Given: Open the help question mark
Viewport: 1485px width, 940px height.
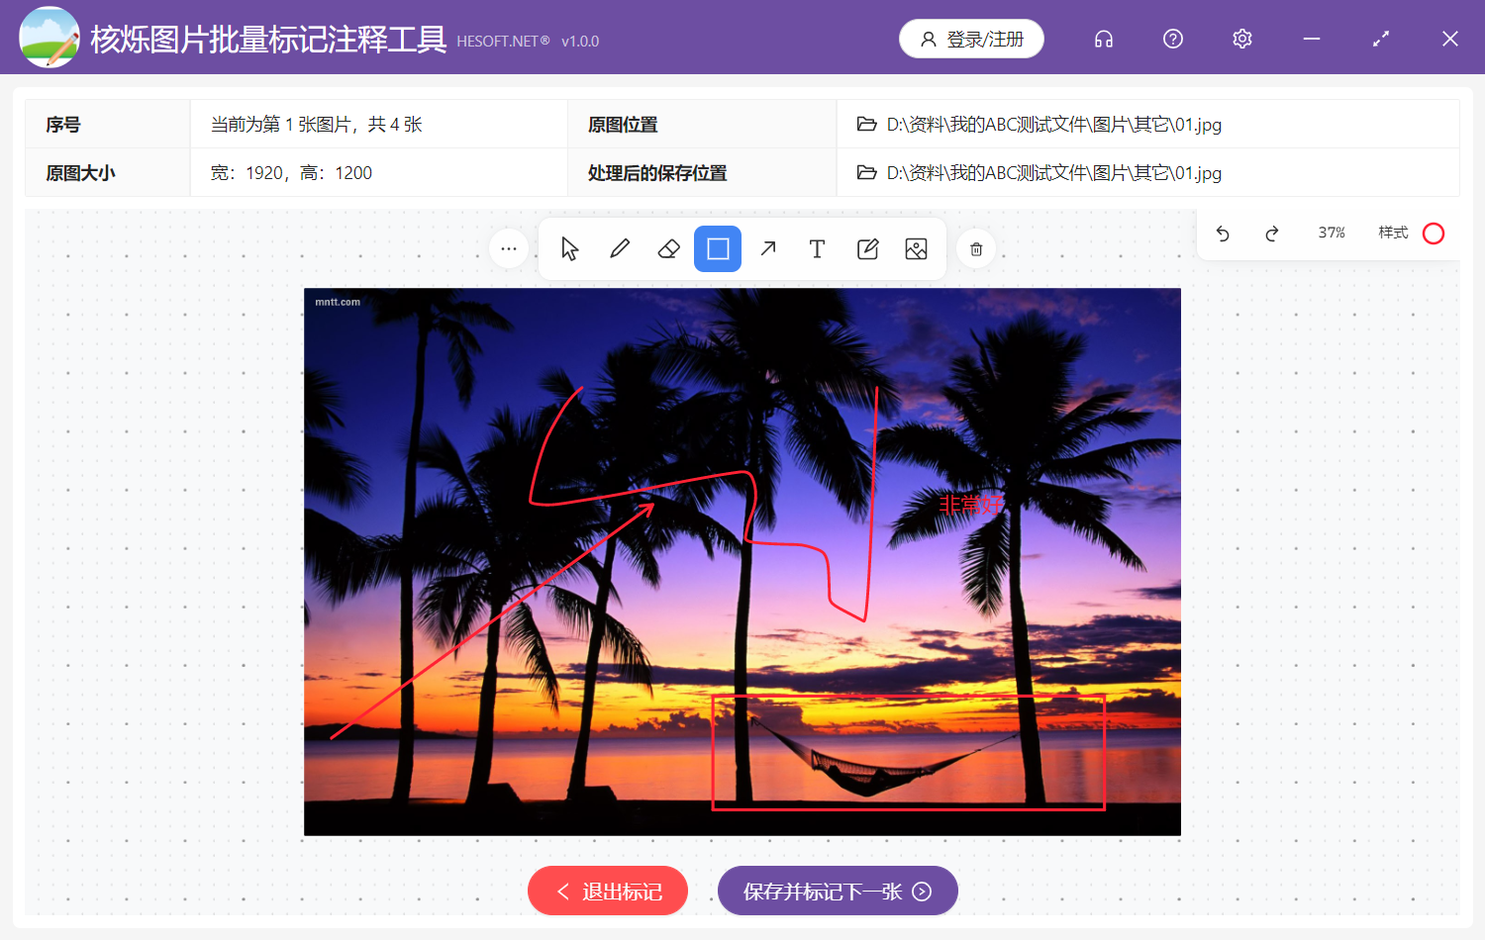Looking at the screenshot, I should (x=1172, y=39).
